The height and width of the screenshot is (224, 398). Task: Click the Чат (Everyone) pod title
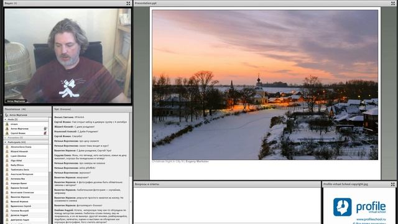[62, 110]
